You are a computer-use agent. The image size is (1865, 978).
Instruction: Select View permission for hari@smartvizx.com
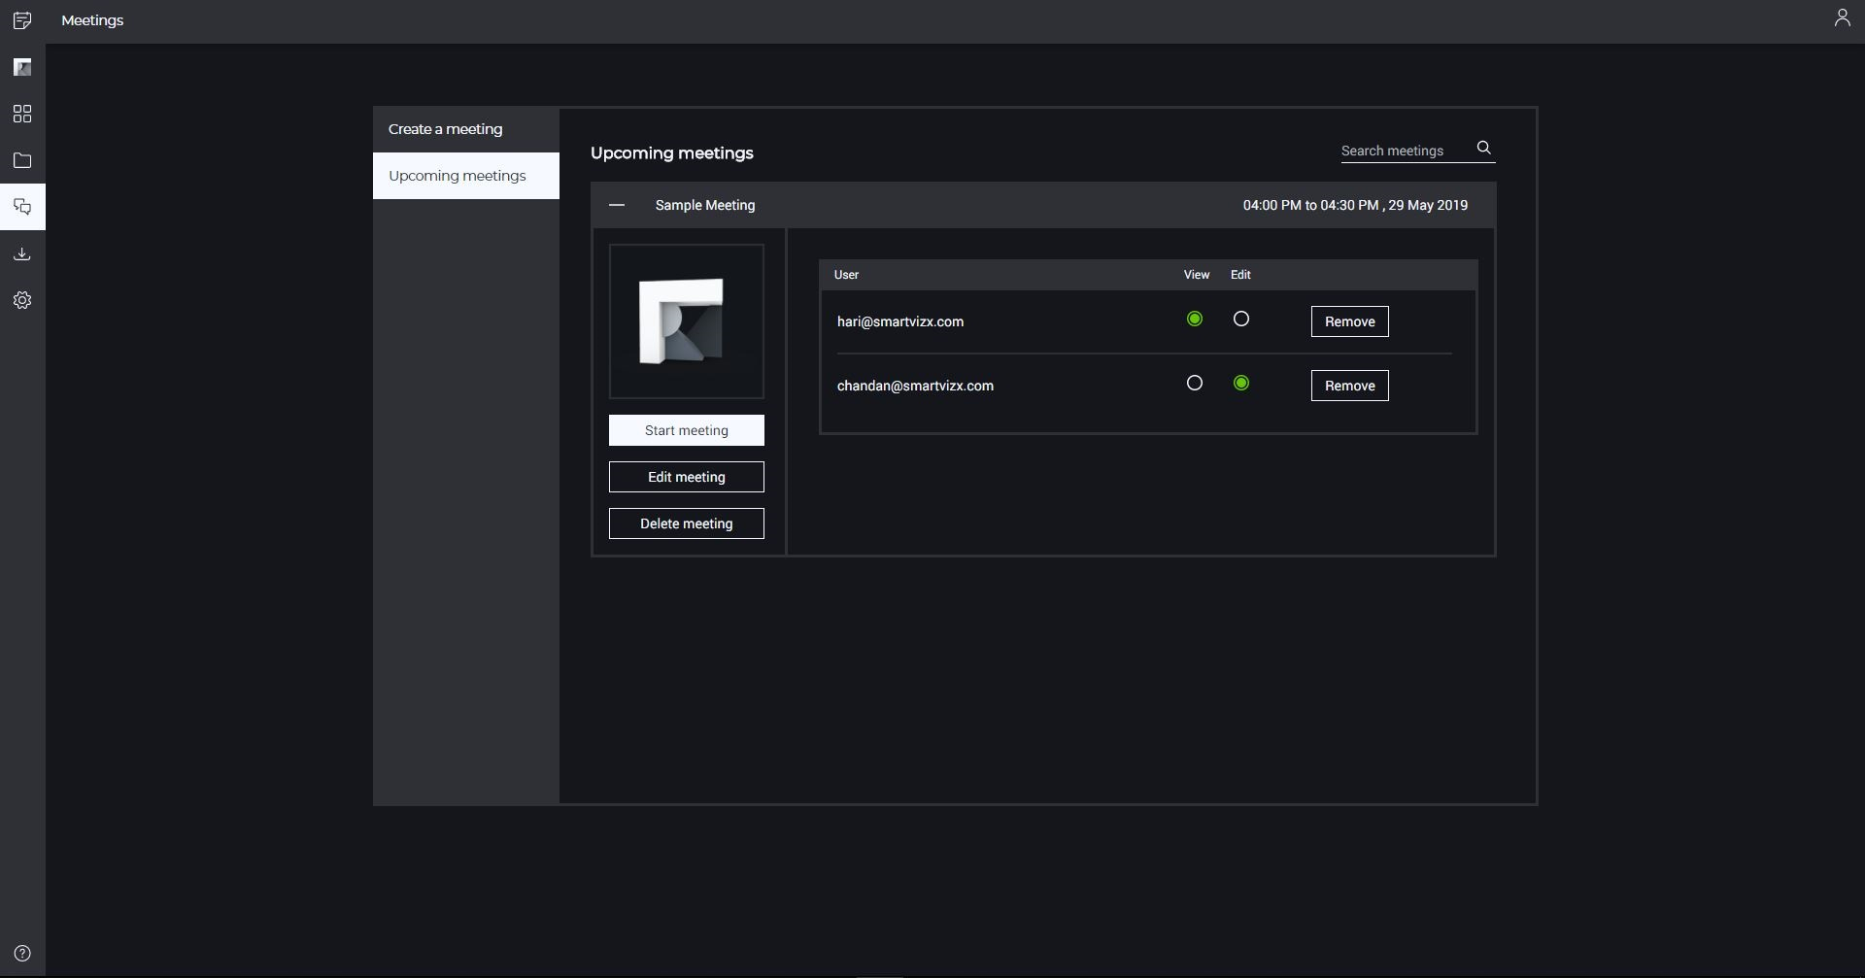pos(1195,319)
